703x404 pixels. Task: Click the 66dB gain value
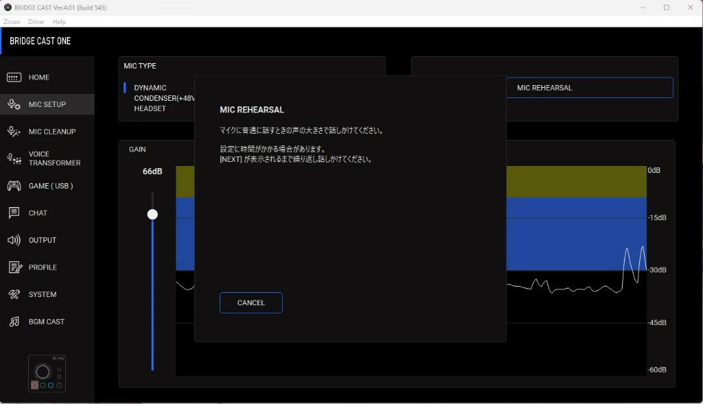pyautogui.click(x=152, y=171)
